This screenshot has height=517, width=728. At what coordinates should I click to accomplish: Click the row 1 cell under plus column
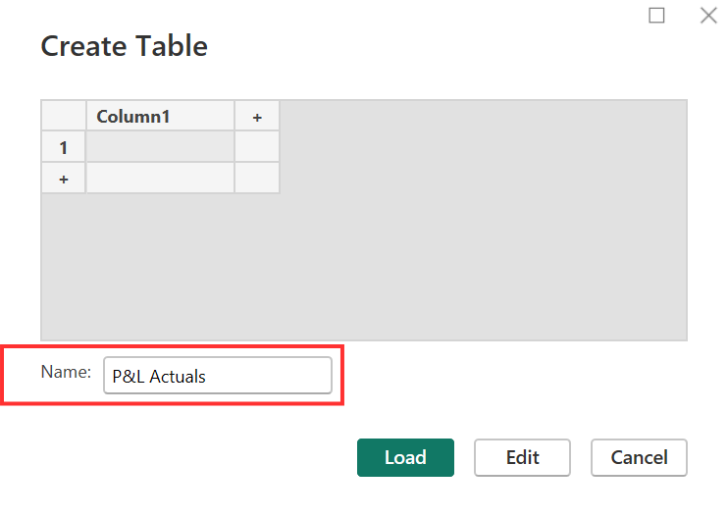tap(257, 147)
